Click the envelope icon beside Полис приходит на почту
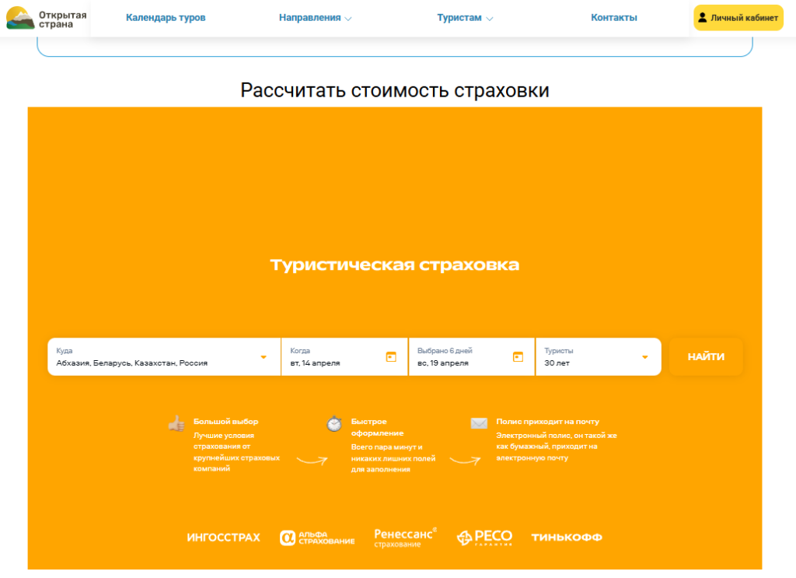Screen dimensions: 796x578 tap(479, 423)
